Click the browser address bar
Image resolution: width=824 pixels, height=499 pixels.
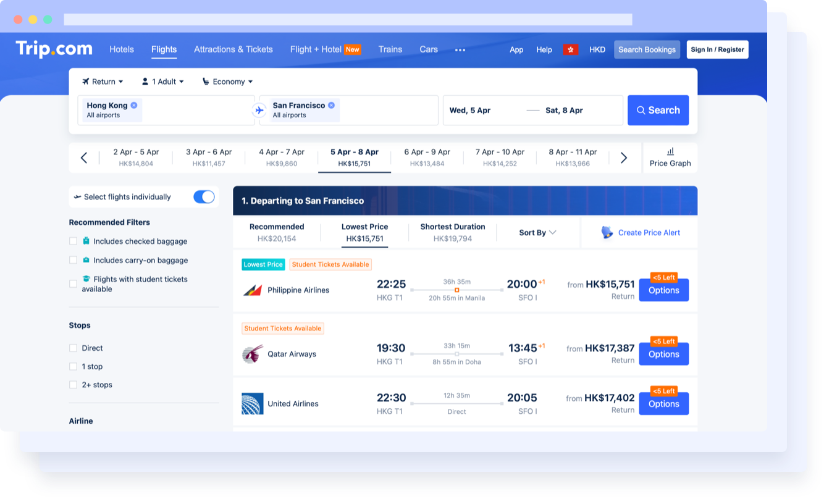coord(348,20)
